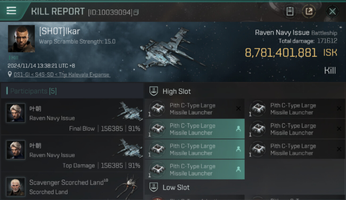346x200 pixels.
Task: Click the Low Slot section header
Action: pos(176,187)
